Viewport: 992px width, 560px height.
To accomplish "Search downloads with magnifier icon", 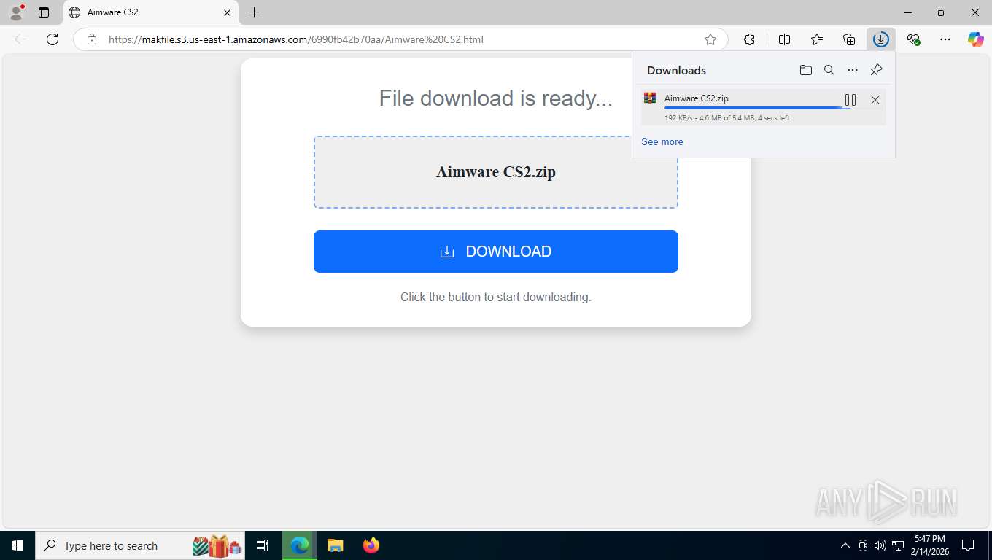I will pos(829,70).
